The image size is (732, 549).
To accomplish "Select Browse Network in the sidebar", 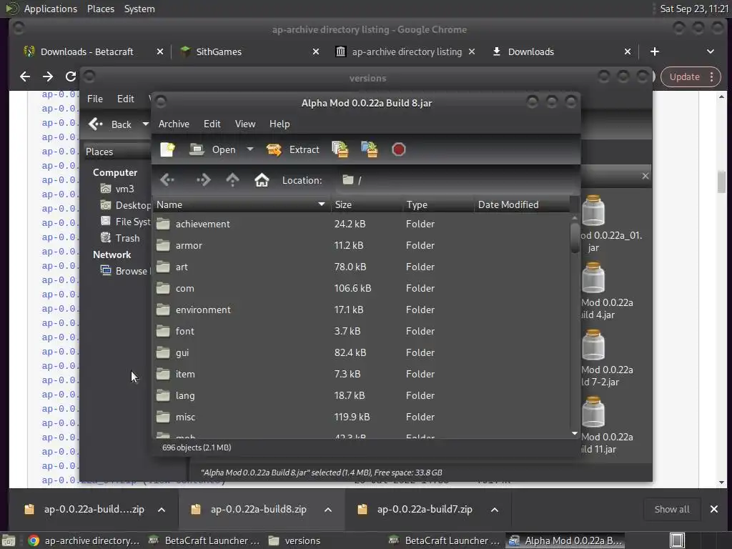I will [125, 271].
